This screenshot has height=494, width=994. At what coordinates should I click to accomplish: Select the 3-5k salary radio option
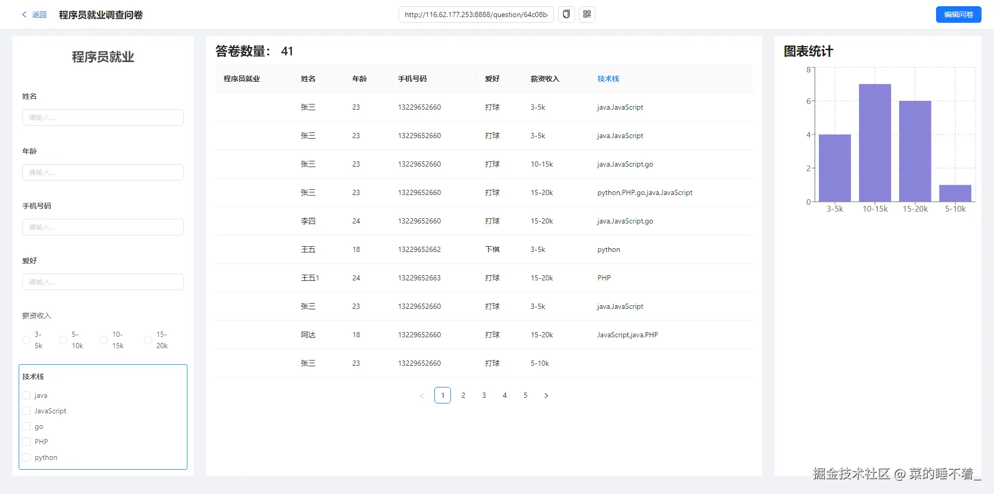26,340
